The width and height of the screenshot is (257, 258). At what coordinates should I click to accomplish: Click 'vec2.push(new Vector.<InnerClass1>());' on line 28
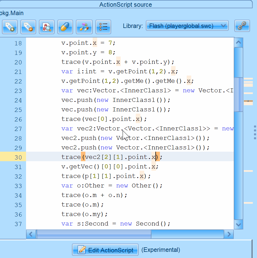point(135,138)
